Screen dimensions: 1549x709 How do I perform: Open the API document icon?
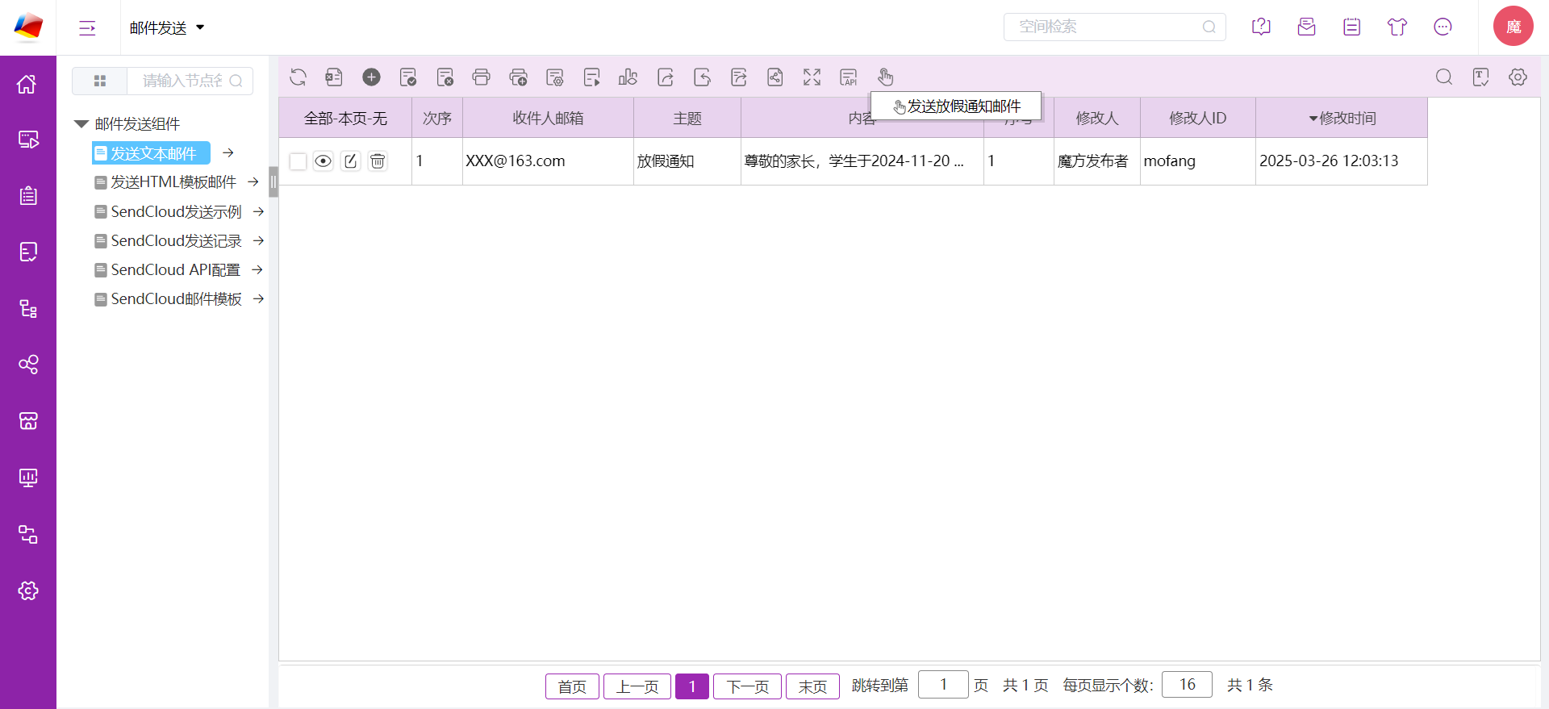click(849, 77)
